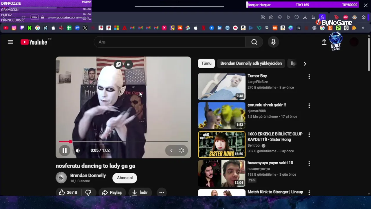
Task: Skip to next video from player overlay
Action: [x=128, y=65]
